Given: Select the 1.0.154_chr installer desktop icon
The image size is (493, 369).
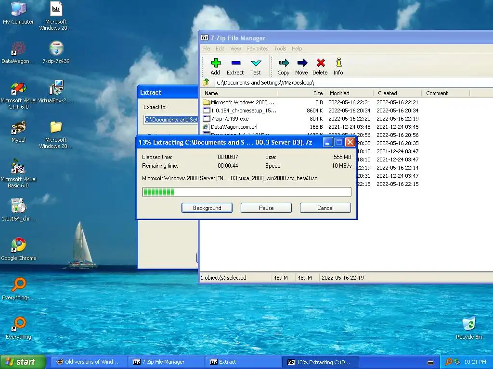Looking at the screenshot, I should pos(18,209).
